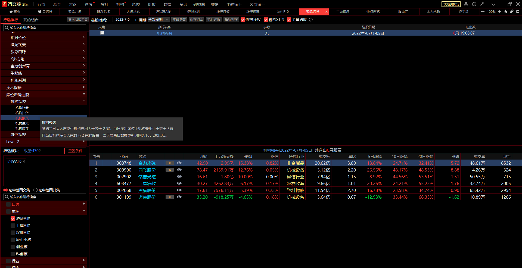522x268 pixels.
Task: Toggle eye icon for 黑猫股份
Action: click(x=179, y=190)
